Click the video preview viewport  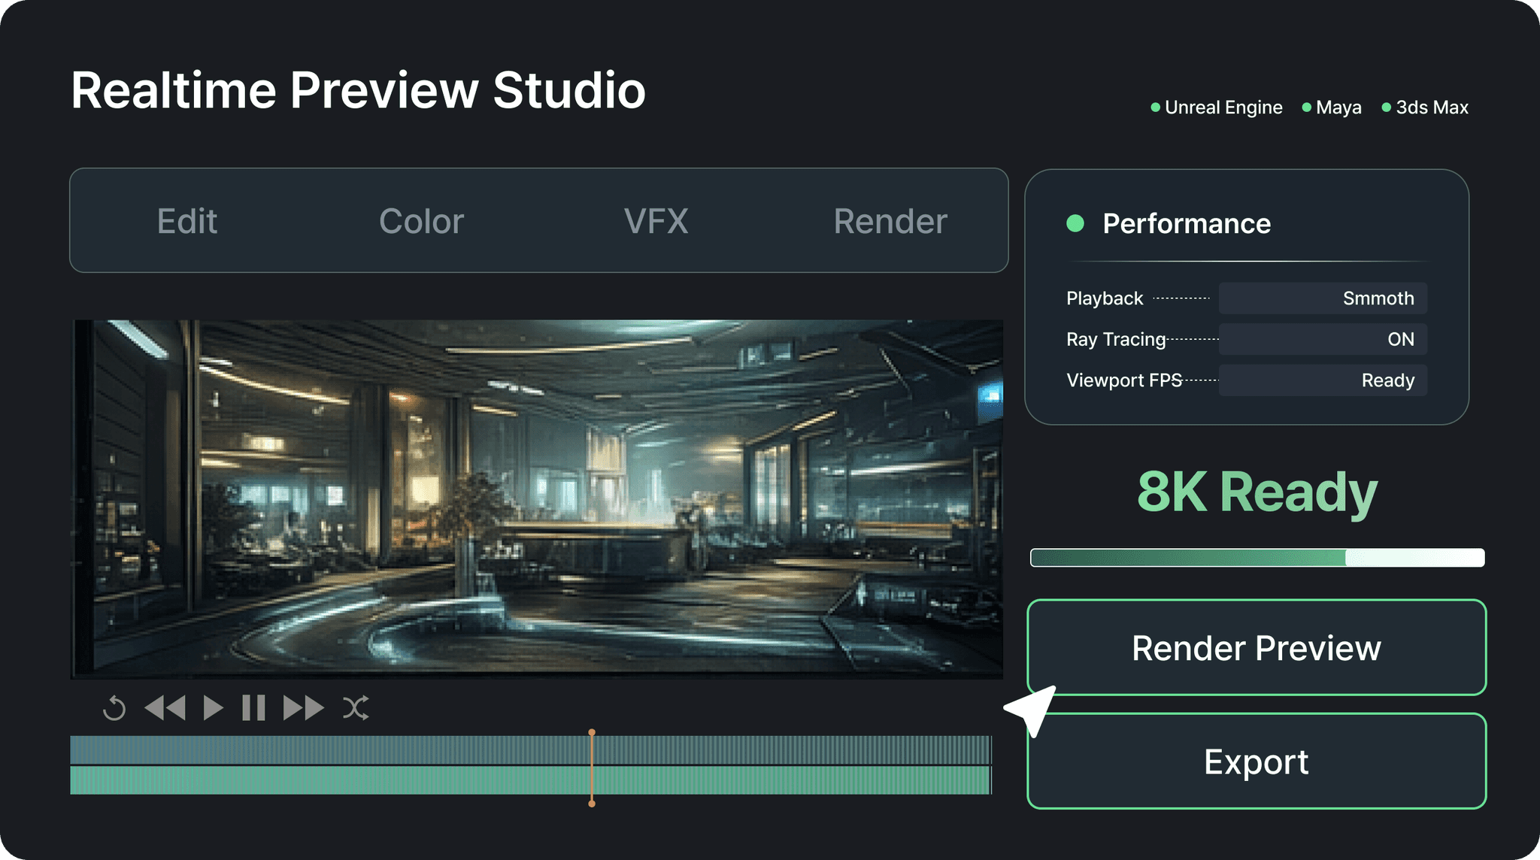point(537,499)
